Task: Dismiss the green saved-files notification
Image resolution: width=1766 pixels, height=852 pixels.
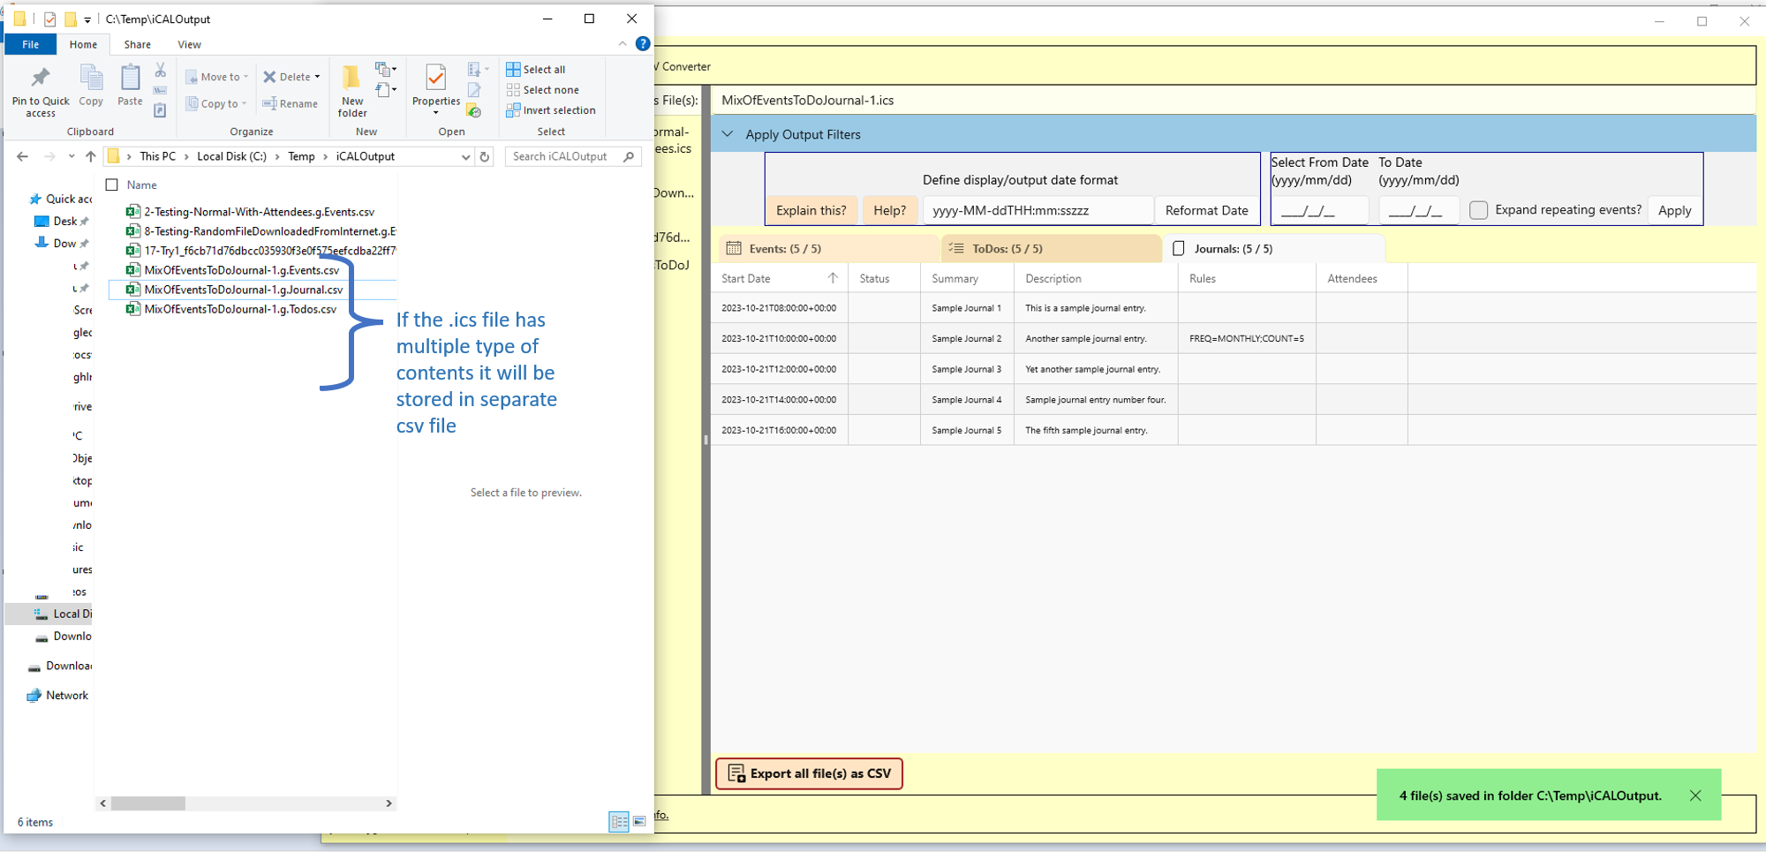Action: 1695,795
